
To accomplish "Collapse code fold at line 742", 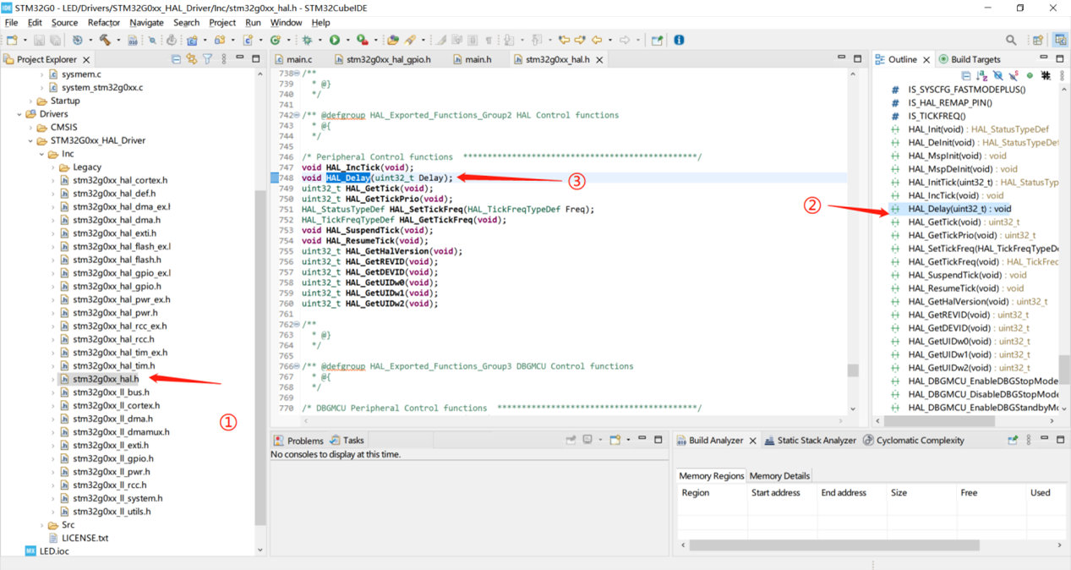I will [x=295, y=115].
